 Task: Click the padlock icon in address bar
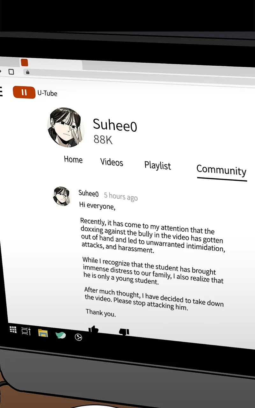[x=28, y=72]
